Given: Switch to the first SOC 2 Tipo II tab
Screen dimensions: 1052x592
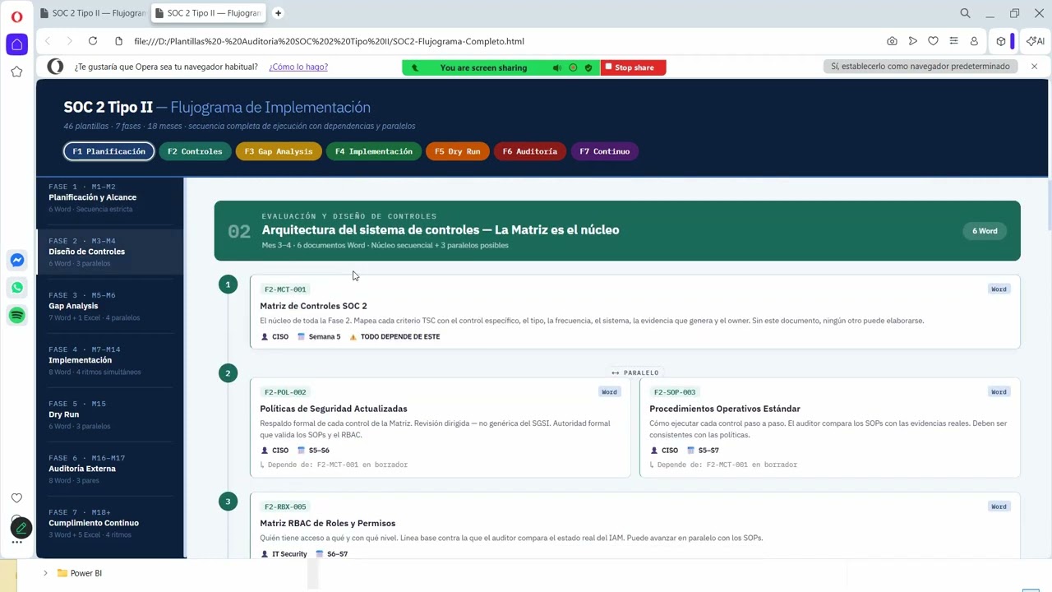Looking at the screenshot, I should click(x=93, y=13).
